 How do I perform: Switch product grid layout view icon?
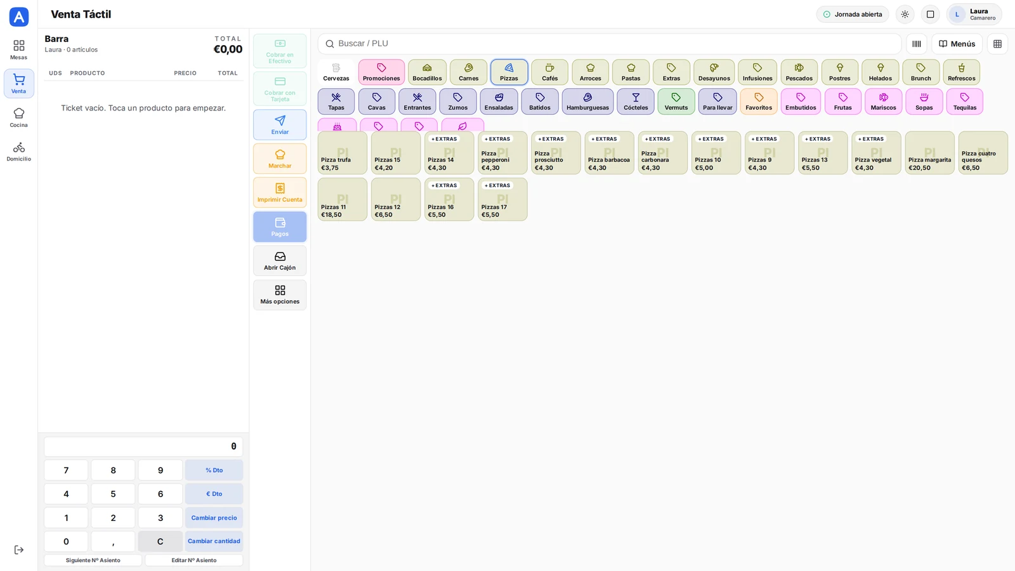click(997, 44)
